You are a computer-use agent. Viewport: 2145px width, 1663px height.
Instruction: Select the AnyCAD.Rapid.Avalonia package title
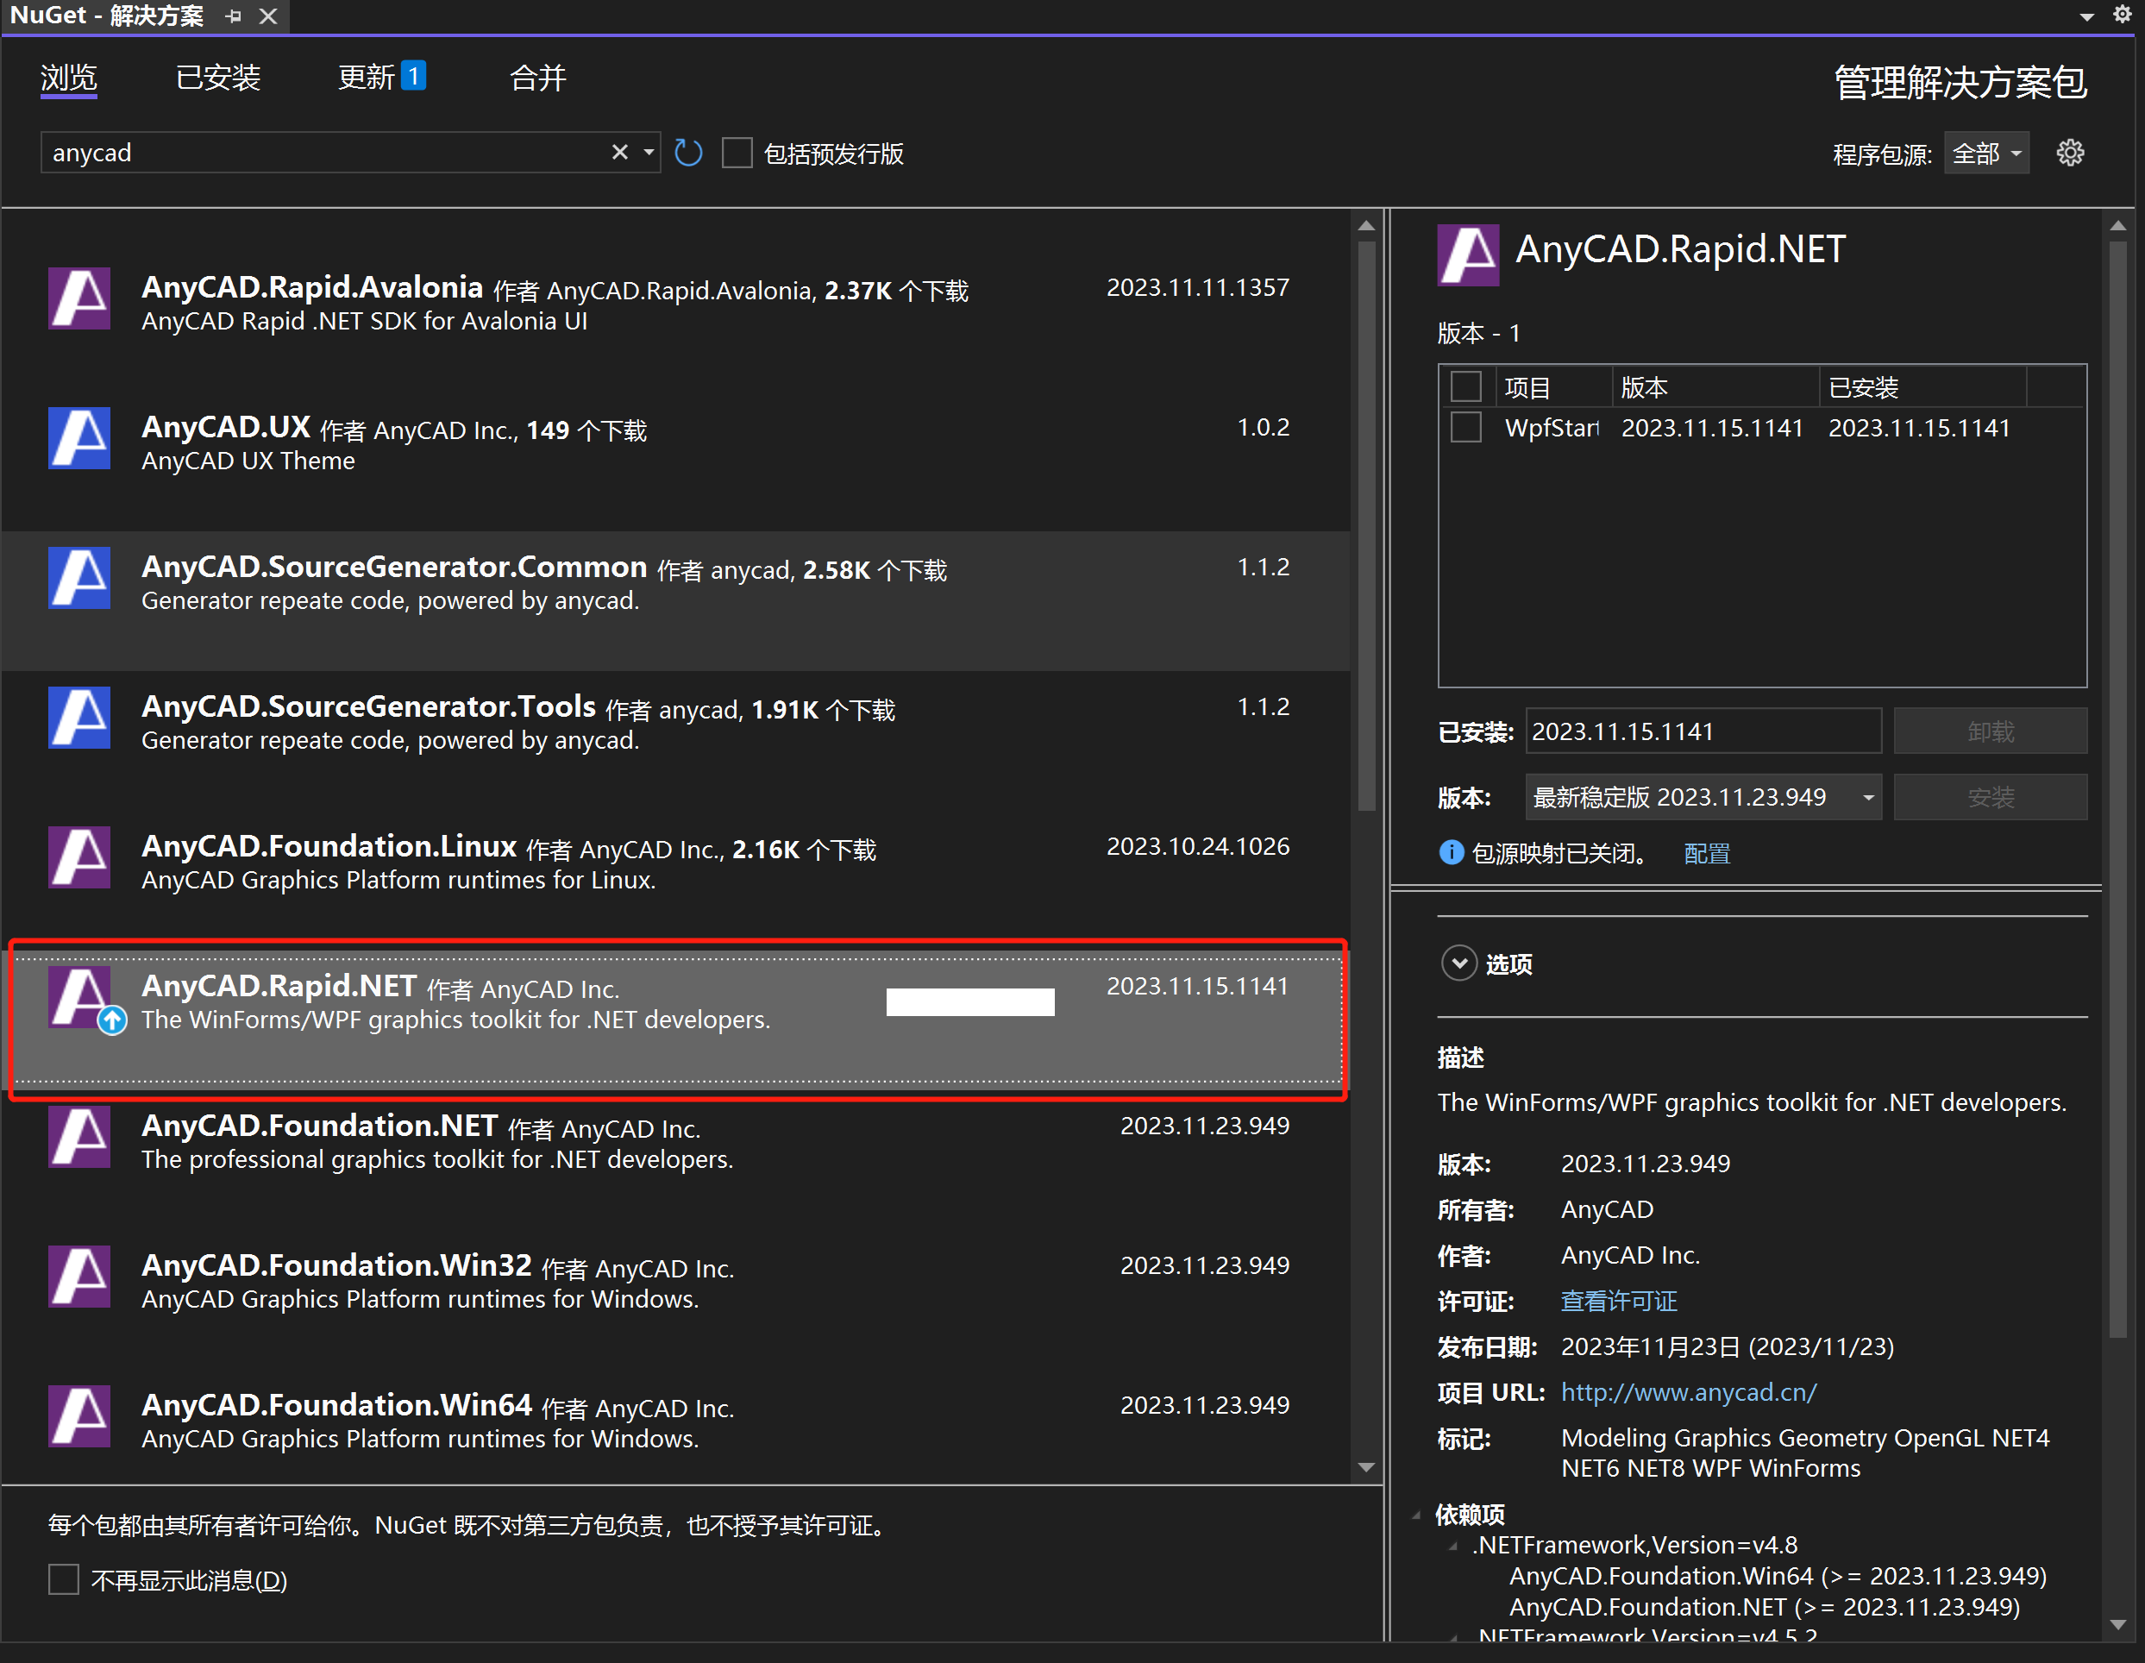tap(312, 287)
